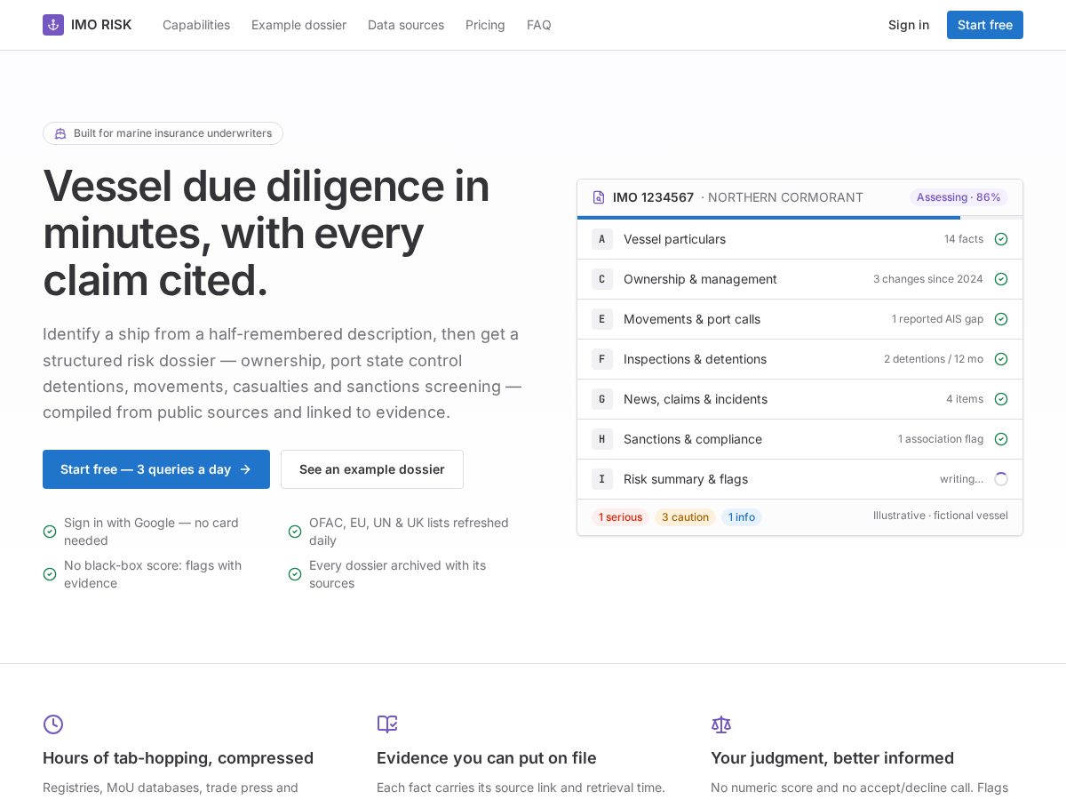Image resolution: width=1066 pixels, height=800 pixels.
Task: Click the writing... status text
Action: [961, 479]
